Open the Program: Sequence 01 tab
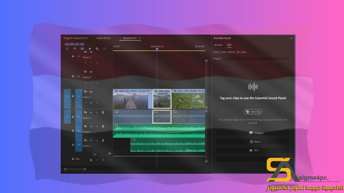 [x=76, y=38]
